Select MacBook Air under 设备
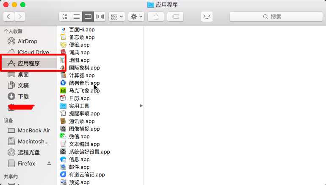The height and width of the screenshot is (185, 326). [28, 130]
